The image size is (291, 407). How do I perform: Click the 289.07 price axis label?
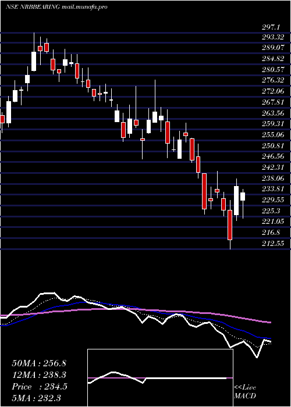(272, 48)
